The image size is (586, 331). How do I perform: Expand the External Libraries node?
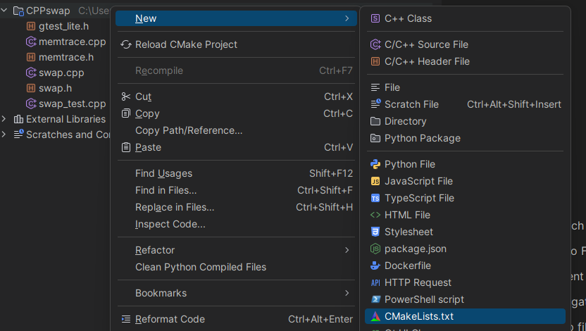(5, 119)
